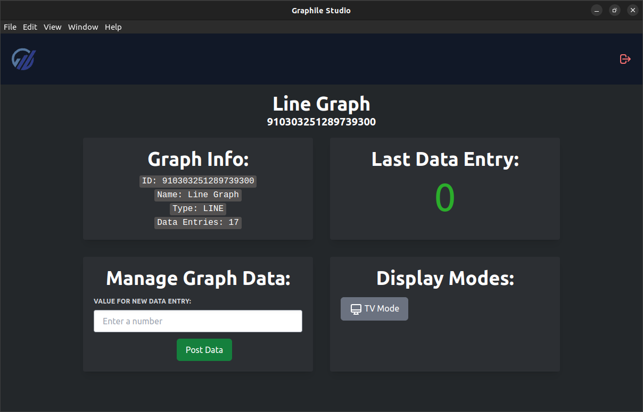
Task: Click the number entry field
Action: click(x=197, y=321)
